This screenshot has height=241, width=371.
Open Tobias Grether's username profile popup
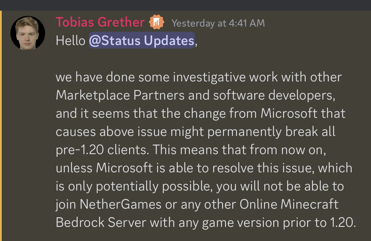(100, 22)
